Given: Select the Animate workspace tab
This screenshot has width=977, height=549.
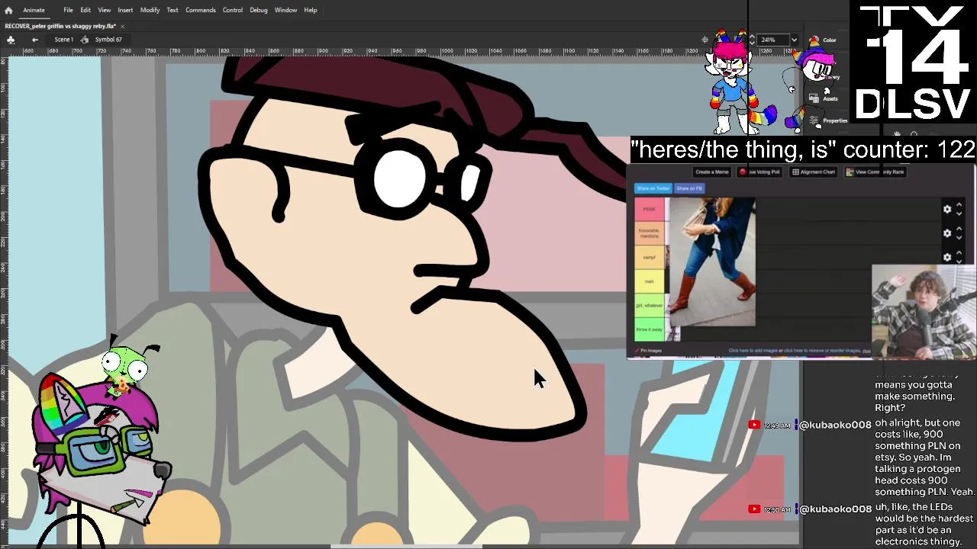Looking at the screenshot, I should tap(34, 10).
